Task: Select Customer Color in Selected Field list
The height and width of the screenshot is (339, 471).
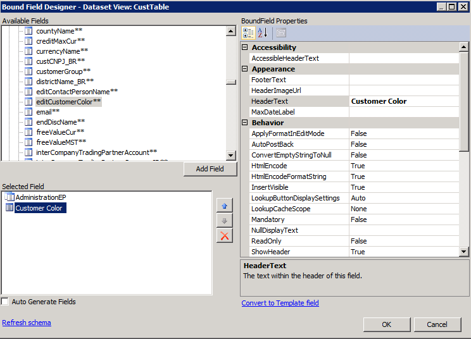Action: [39, 208]
